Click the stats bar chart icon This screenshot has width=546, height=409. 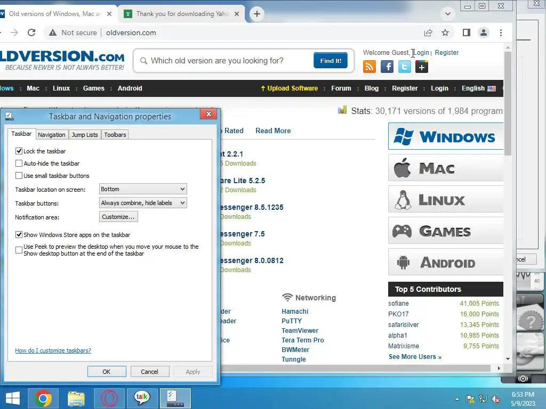click(x=342, y=110)
